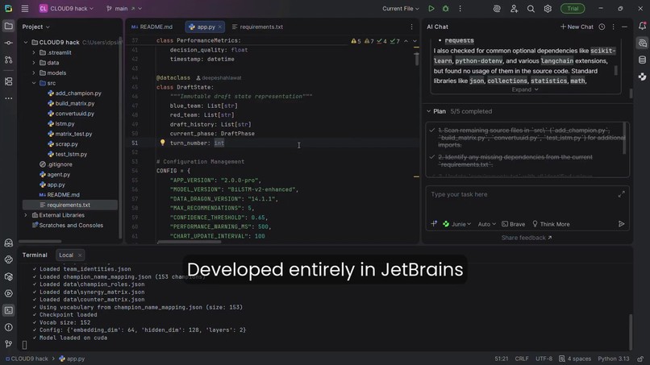This screenshot has height=365, width=650.
Task: Open the Auto model dropdown
Action: [486, 224]
